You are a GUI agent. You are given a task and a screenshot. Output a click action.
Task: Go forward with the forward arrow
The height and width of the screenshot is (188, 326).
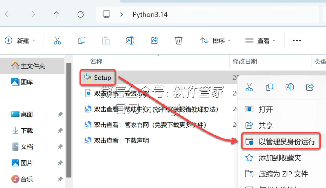(x=32, y=14)
